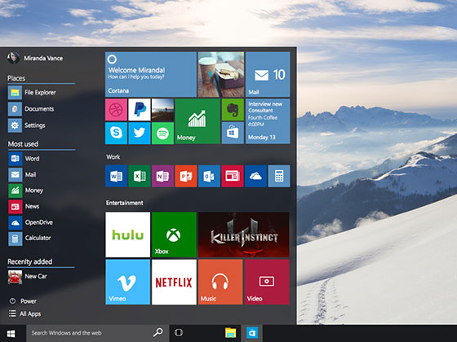This screenshot has height=342, width=457.
Task: Open Money from the Most used list
Action: [26, 191]
